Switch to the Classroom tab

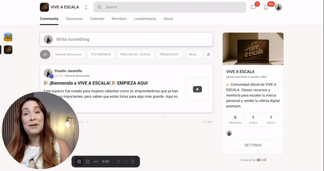point(74,19)
